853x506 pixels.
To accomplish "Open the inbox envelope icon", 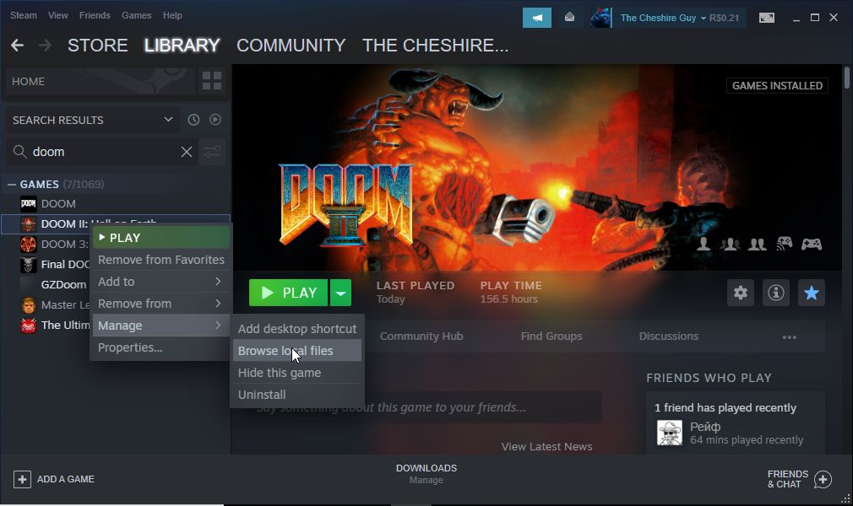I will (569, 18).
